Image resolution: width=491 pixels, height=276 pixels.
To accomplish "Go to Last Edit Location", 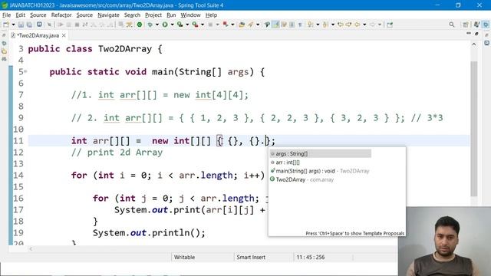I will coord(341,25).
